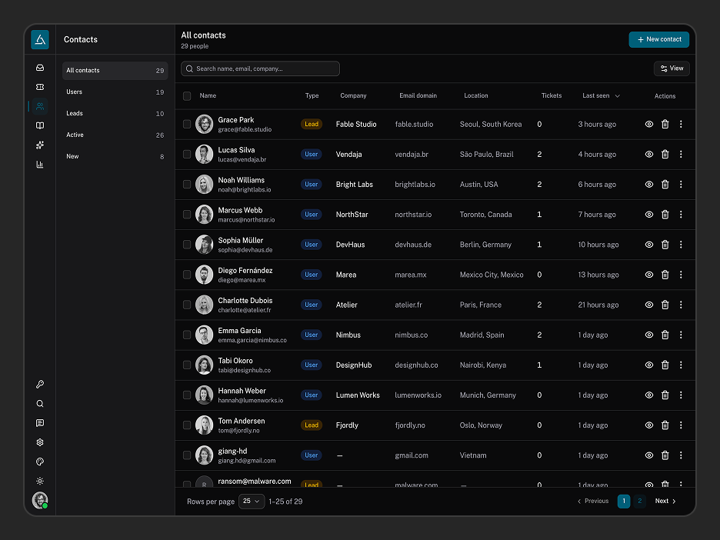Image resolution: width=720 pixels, height=540 pixels.
Task: Go to the Next page
Action: (665, 501)
